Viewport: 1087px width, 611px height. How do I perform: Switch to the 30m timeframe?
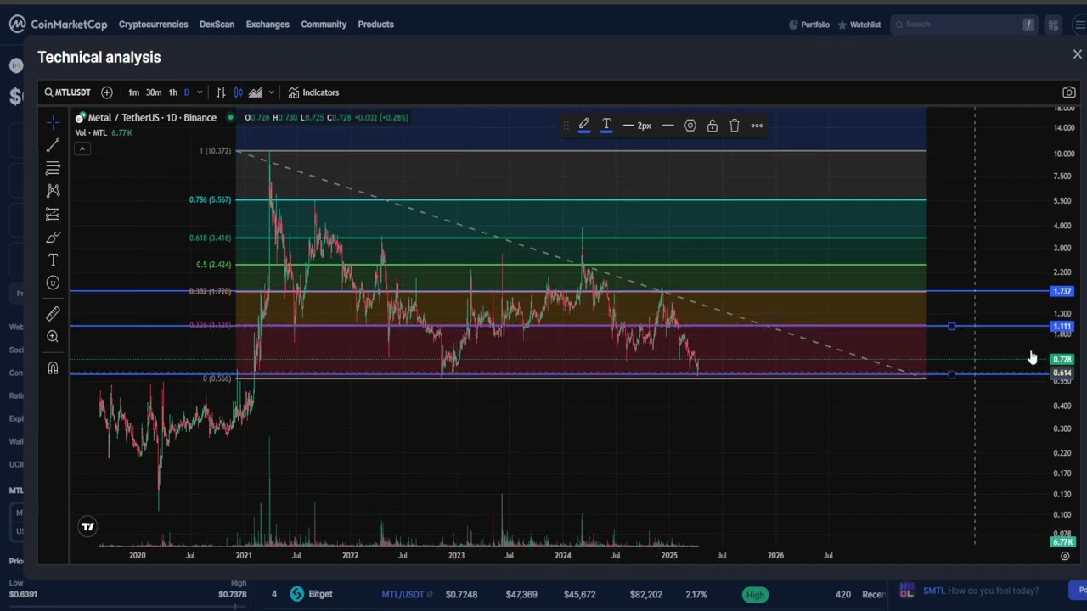154,92
